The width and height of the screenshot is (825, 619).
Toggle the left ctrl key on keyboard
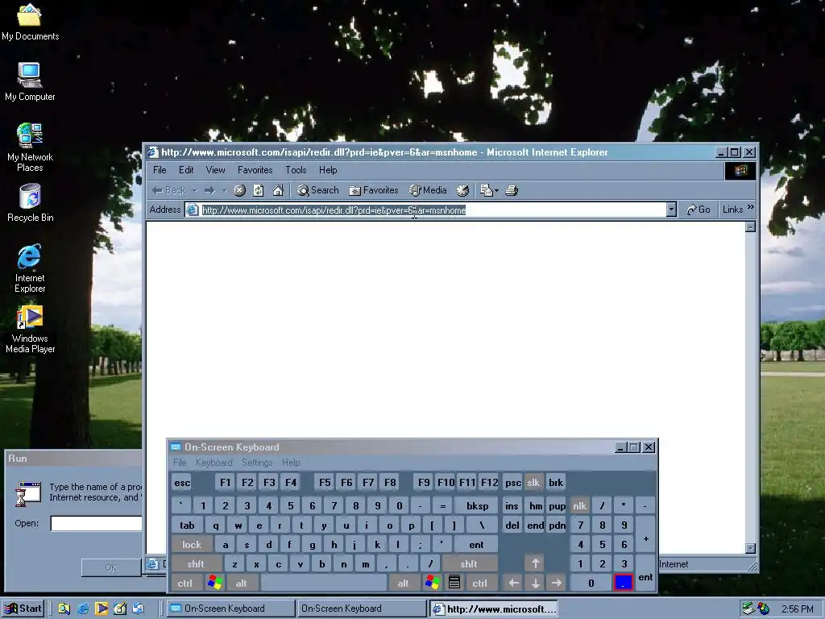[184, 583]
